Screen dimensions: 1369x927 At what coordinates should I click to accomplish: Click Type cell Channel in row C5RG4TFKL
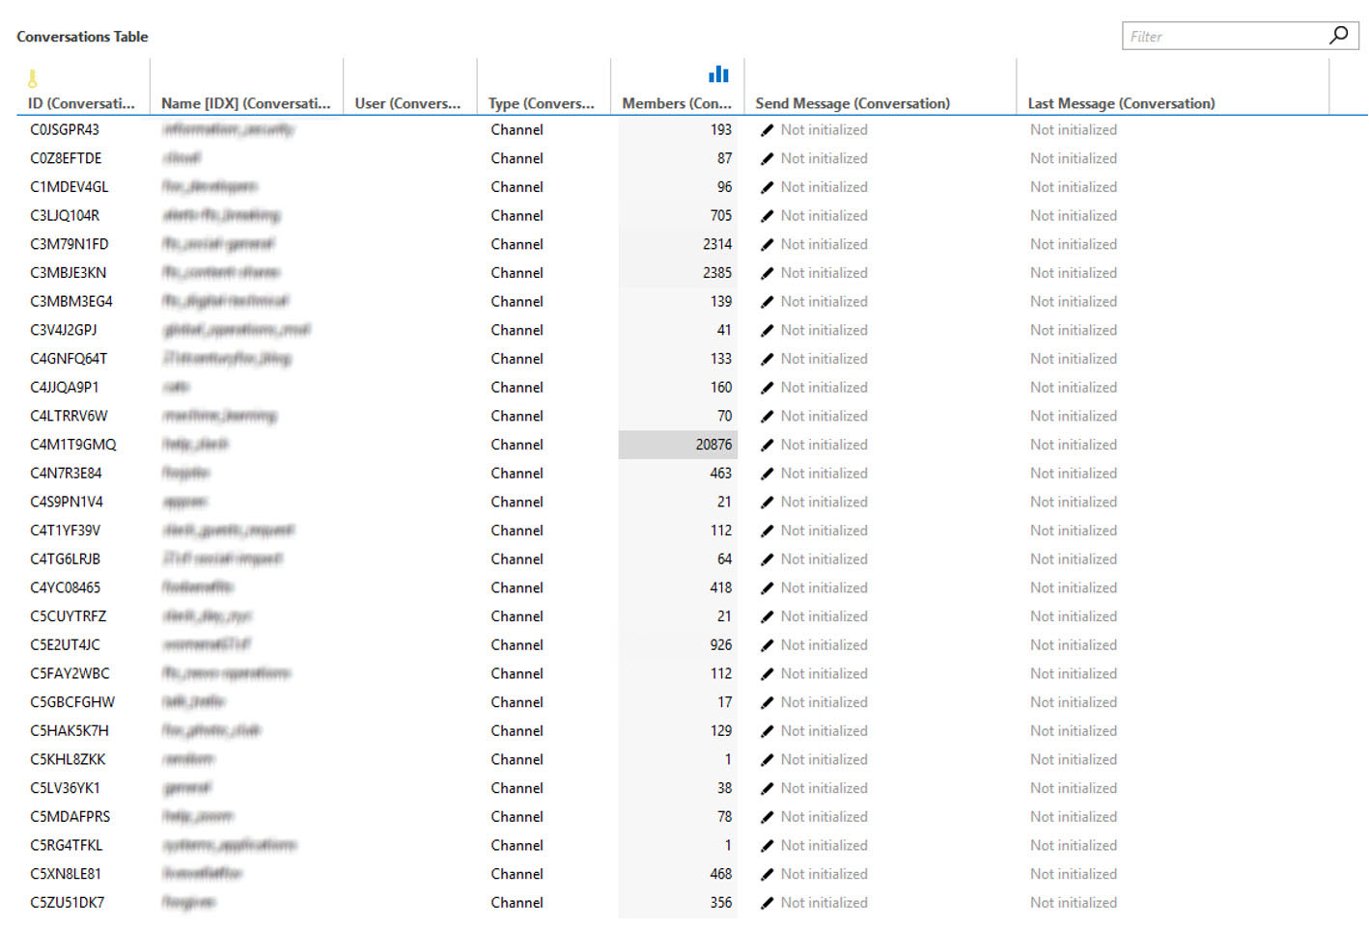point(517,845)
